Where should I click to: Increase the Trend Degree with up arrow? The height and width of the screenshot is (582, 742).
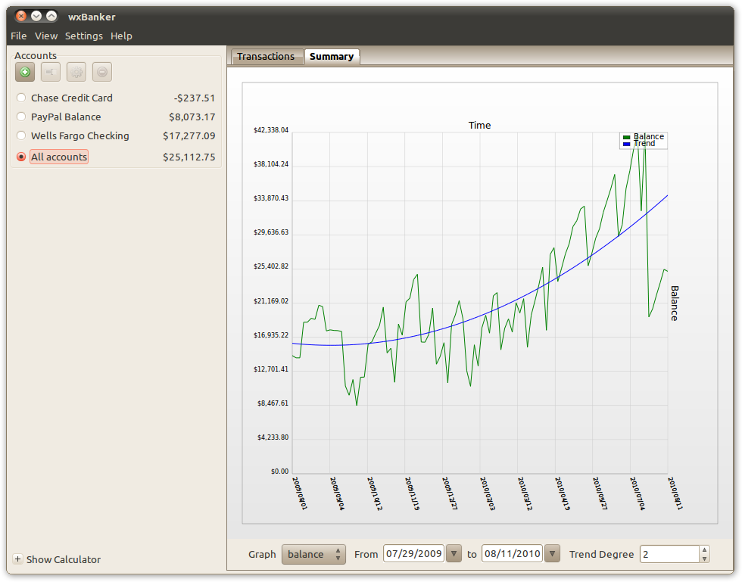704,550
